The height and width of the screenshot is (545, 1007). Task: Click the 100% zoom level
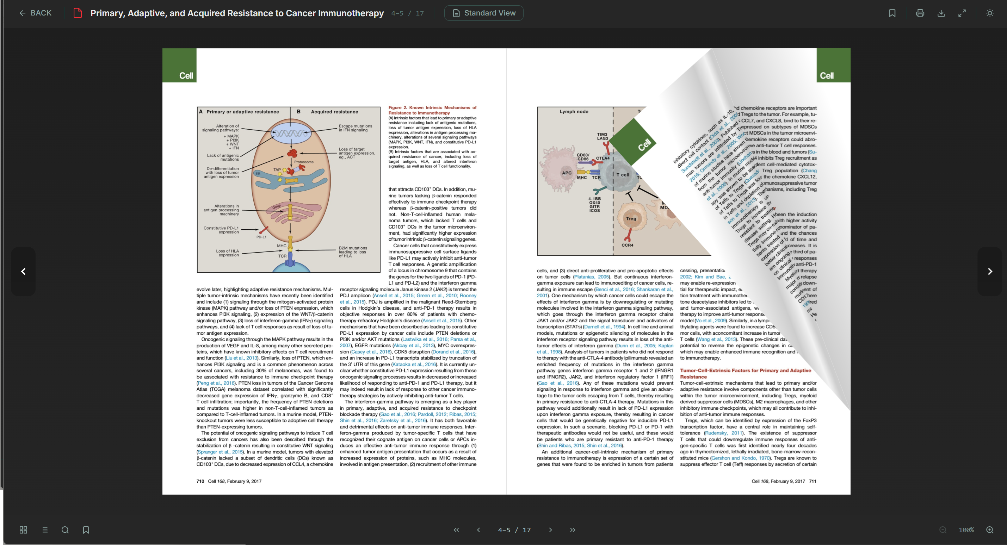click(x=966, y=530)
